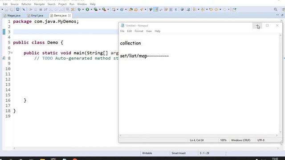Click the New Java Package icon
285x160 pixels.
(114, 9)
